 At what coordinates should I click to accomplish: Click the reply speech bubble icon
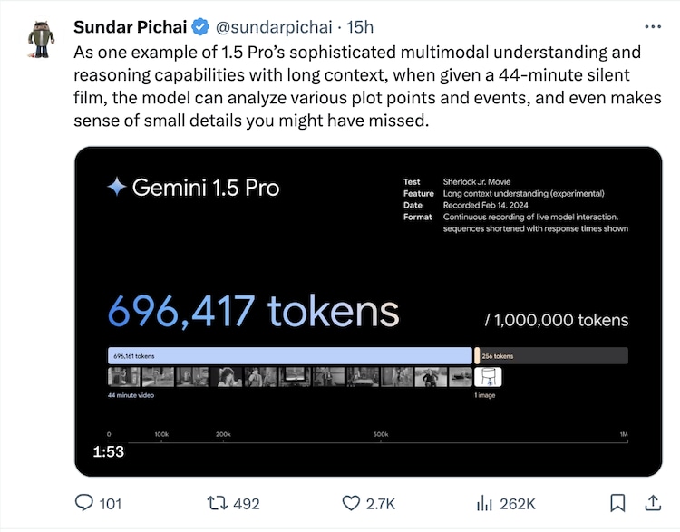[x=84, y=503]
